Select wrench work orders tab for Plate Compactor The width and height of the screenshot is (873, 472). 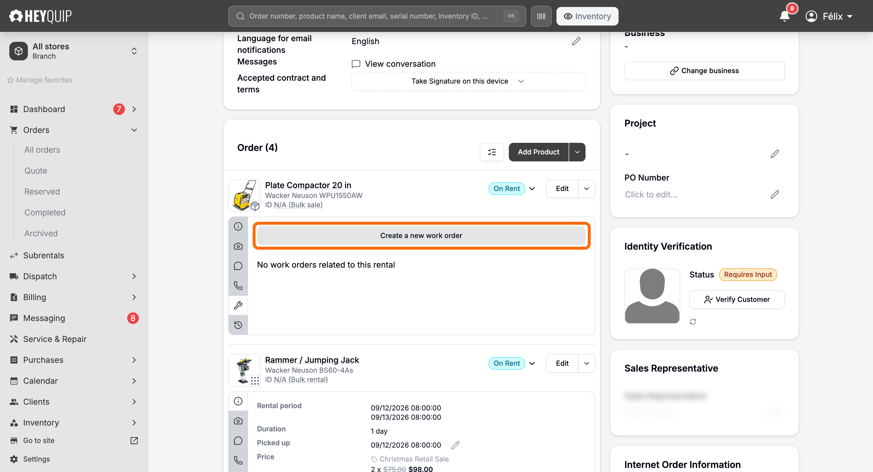[x=238, y=305]
